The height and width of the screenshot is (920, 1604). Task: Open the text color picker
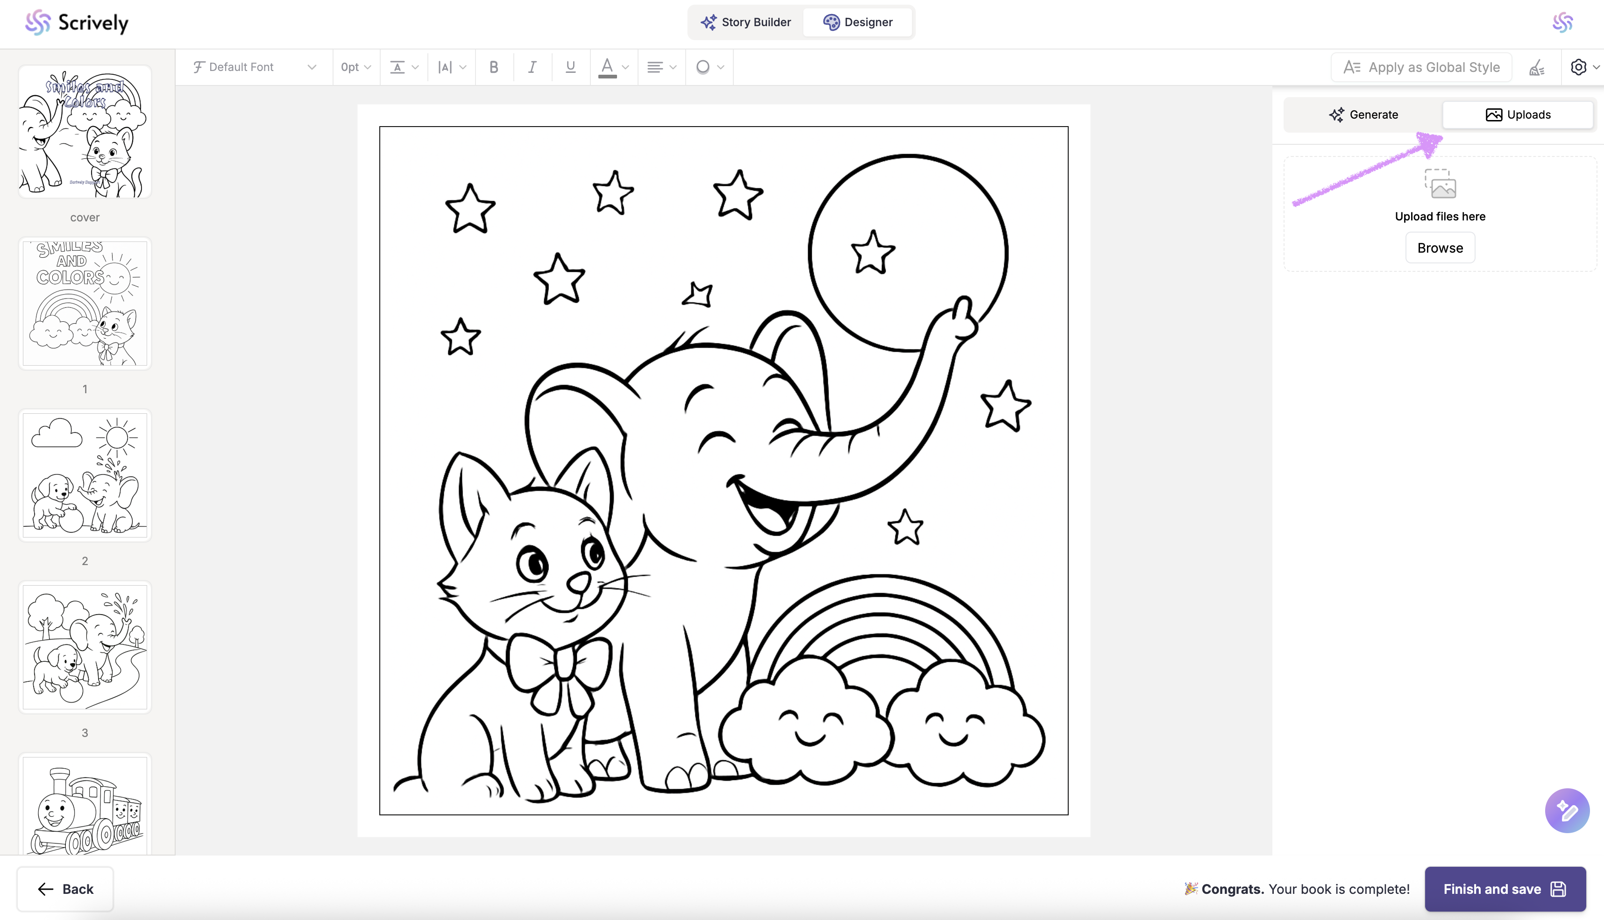click(614, 67)
